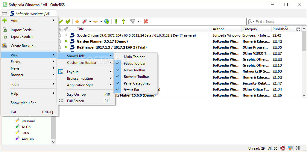The height and width of the screenshot is (152, 307).
Task: Select Stay On Top in the View submenu
Action: tap(86, 94)
